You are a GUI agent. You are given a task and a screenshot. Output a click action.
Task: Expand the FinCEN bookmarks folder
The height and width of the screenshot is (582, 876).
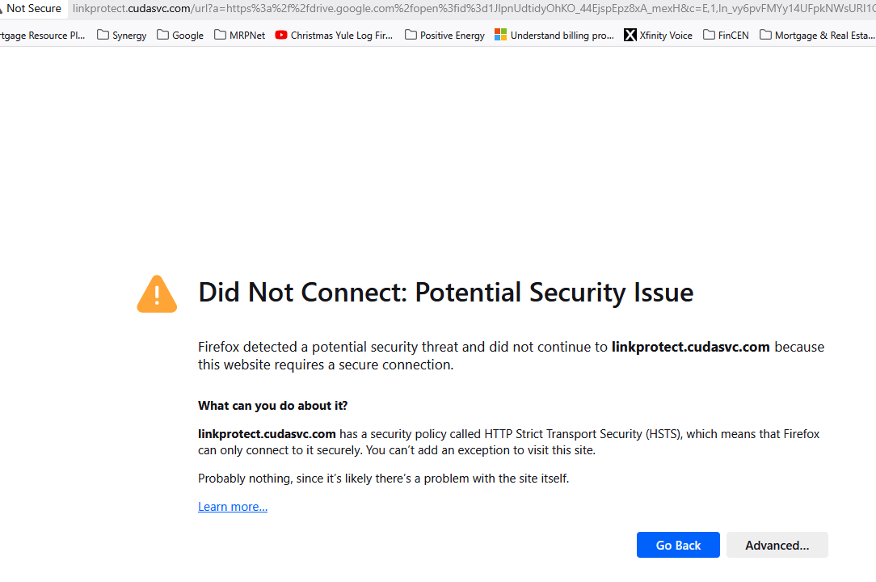tap(726, 35)
